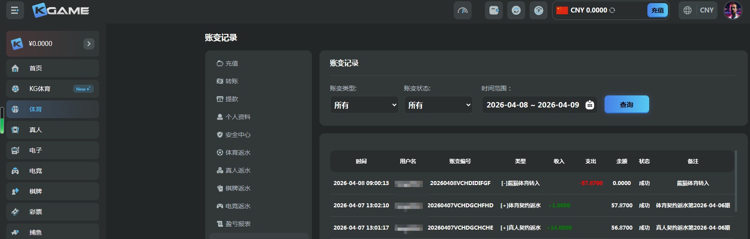Open the CNY currency selector

click(707, 10)
